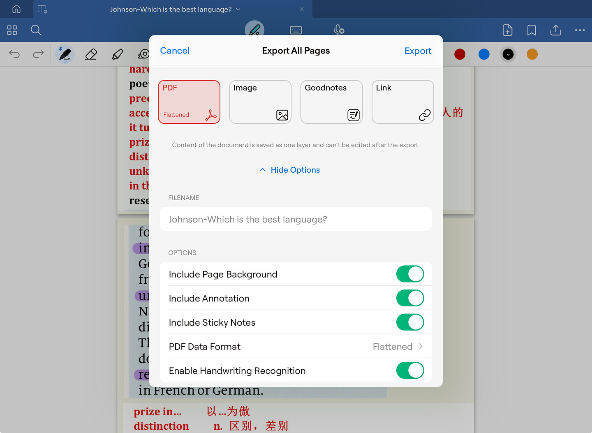Select the Pen tool
The image size is (592, 433).
click(65, 54)
